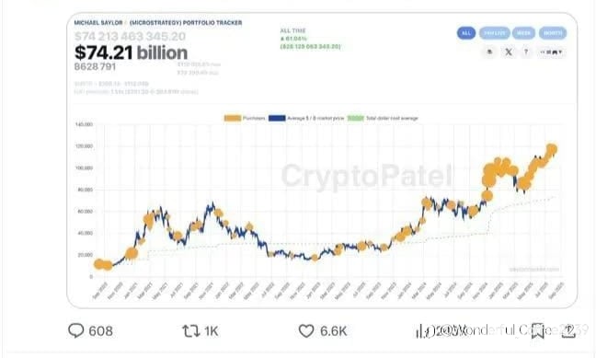
Task: Select the YEAR LIVE range pill
Action: (495, 33)
